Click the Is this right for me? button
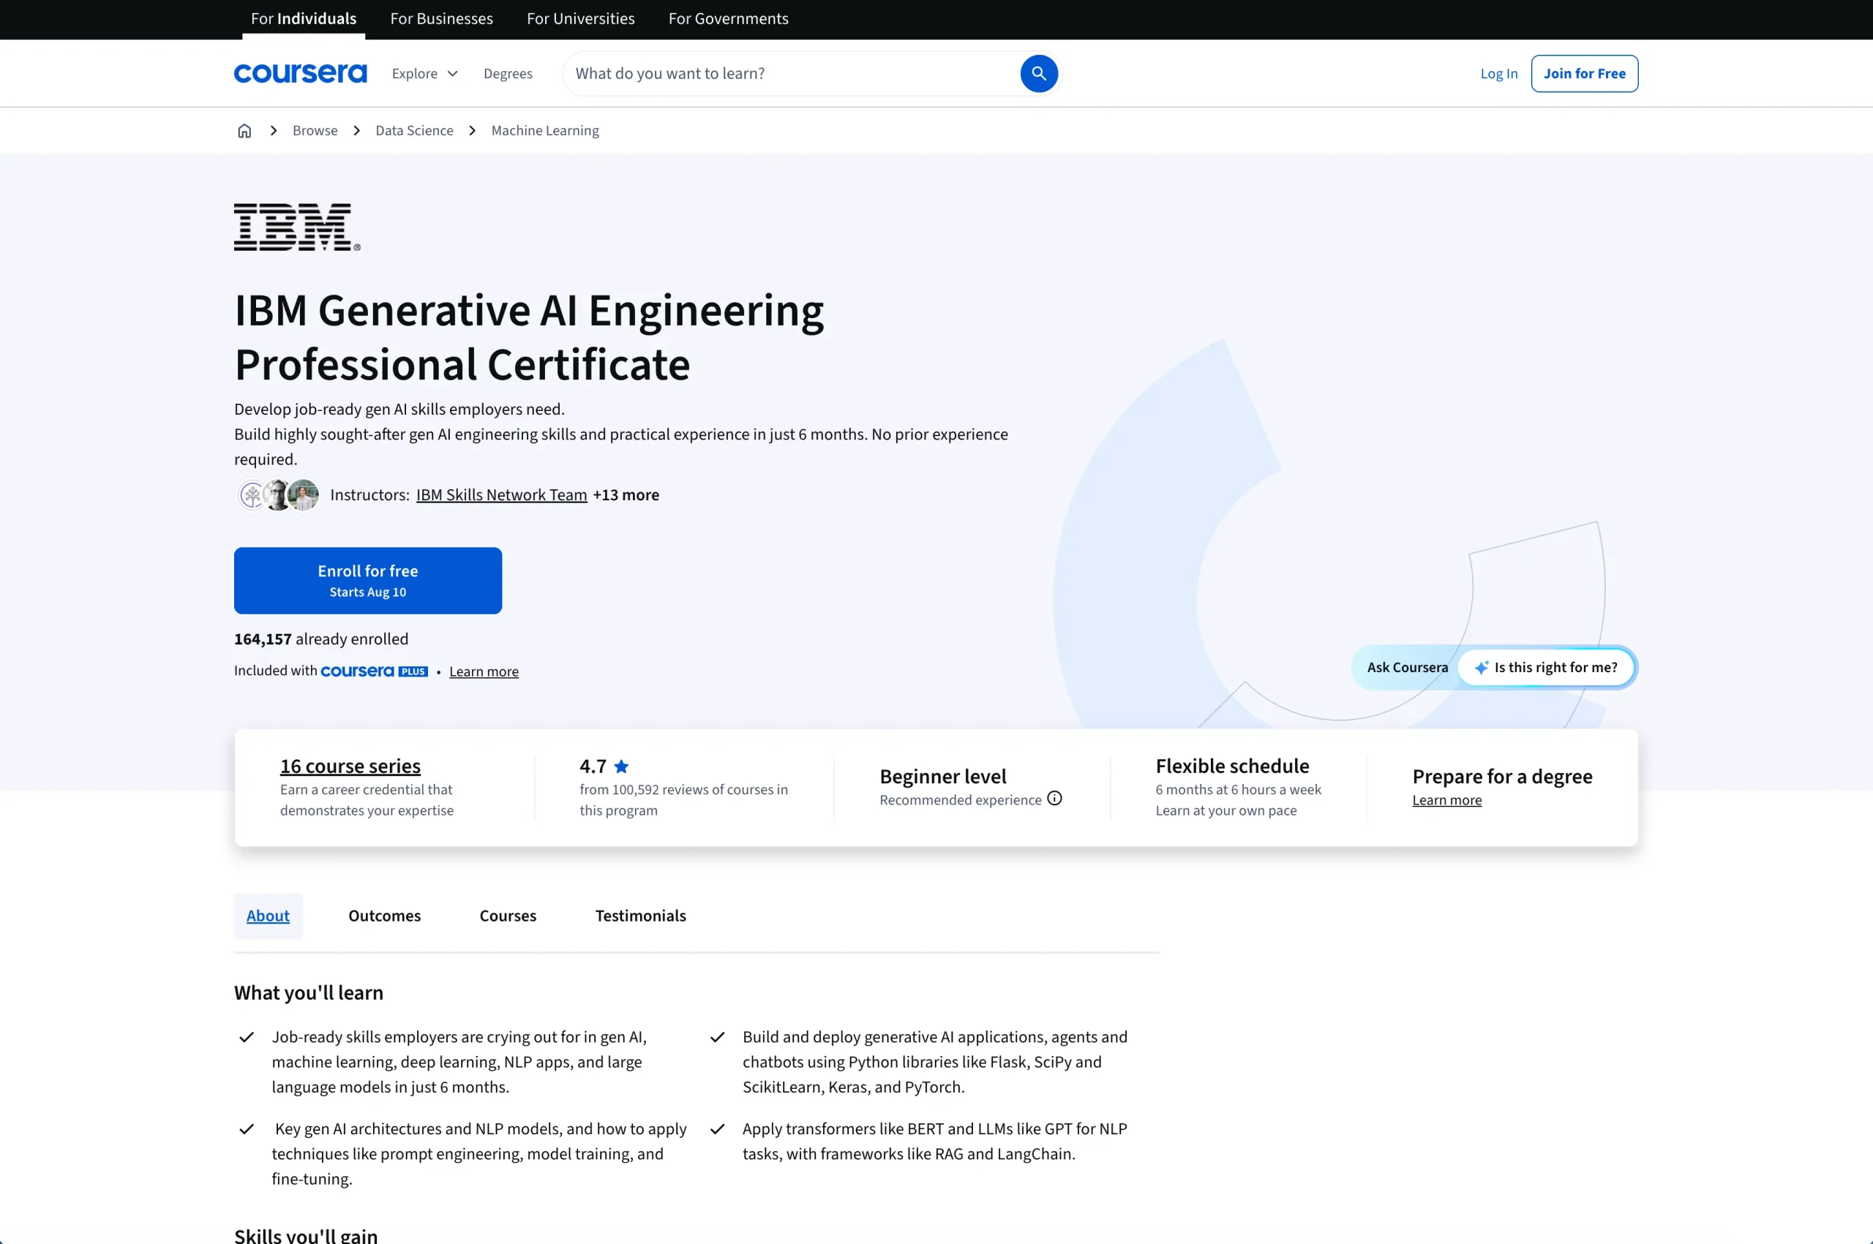Viewport: 1873px width, 1244px height. coord(1545,667)
